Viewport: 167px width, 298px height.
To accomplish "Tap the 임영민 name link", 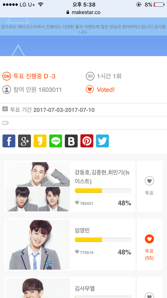I will pos(82,230).
